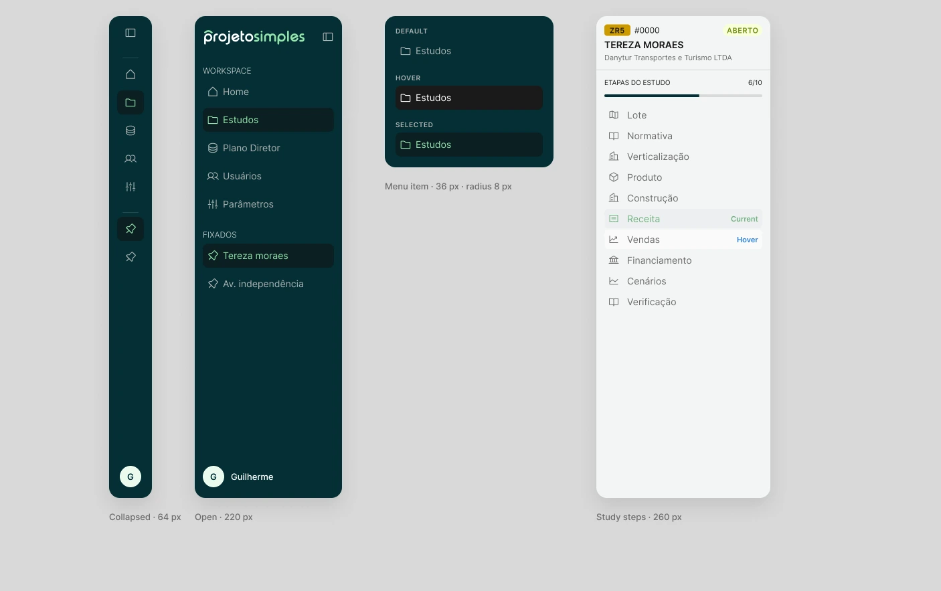This screenshot has height=591, width=941.
Task: Go to the Verticalização step
Action: pos(683,157)
